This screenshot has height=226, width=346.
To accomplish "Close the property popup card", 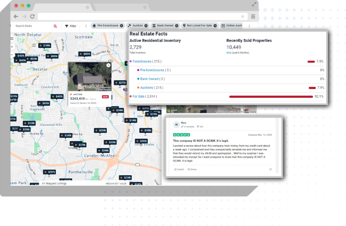I will click(108, 65).
